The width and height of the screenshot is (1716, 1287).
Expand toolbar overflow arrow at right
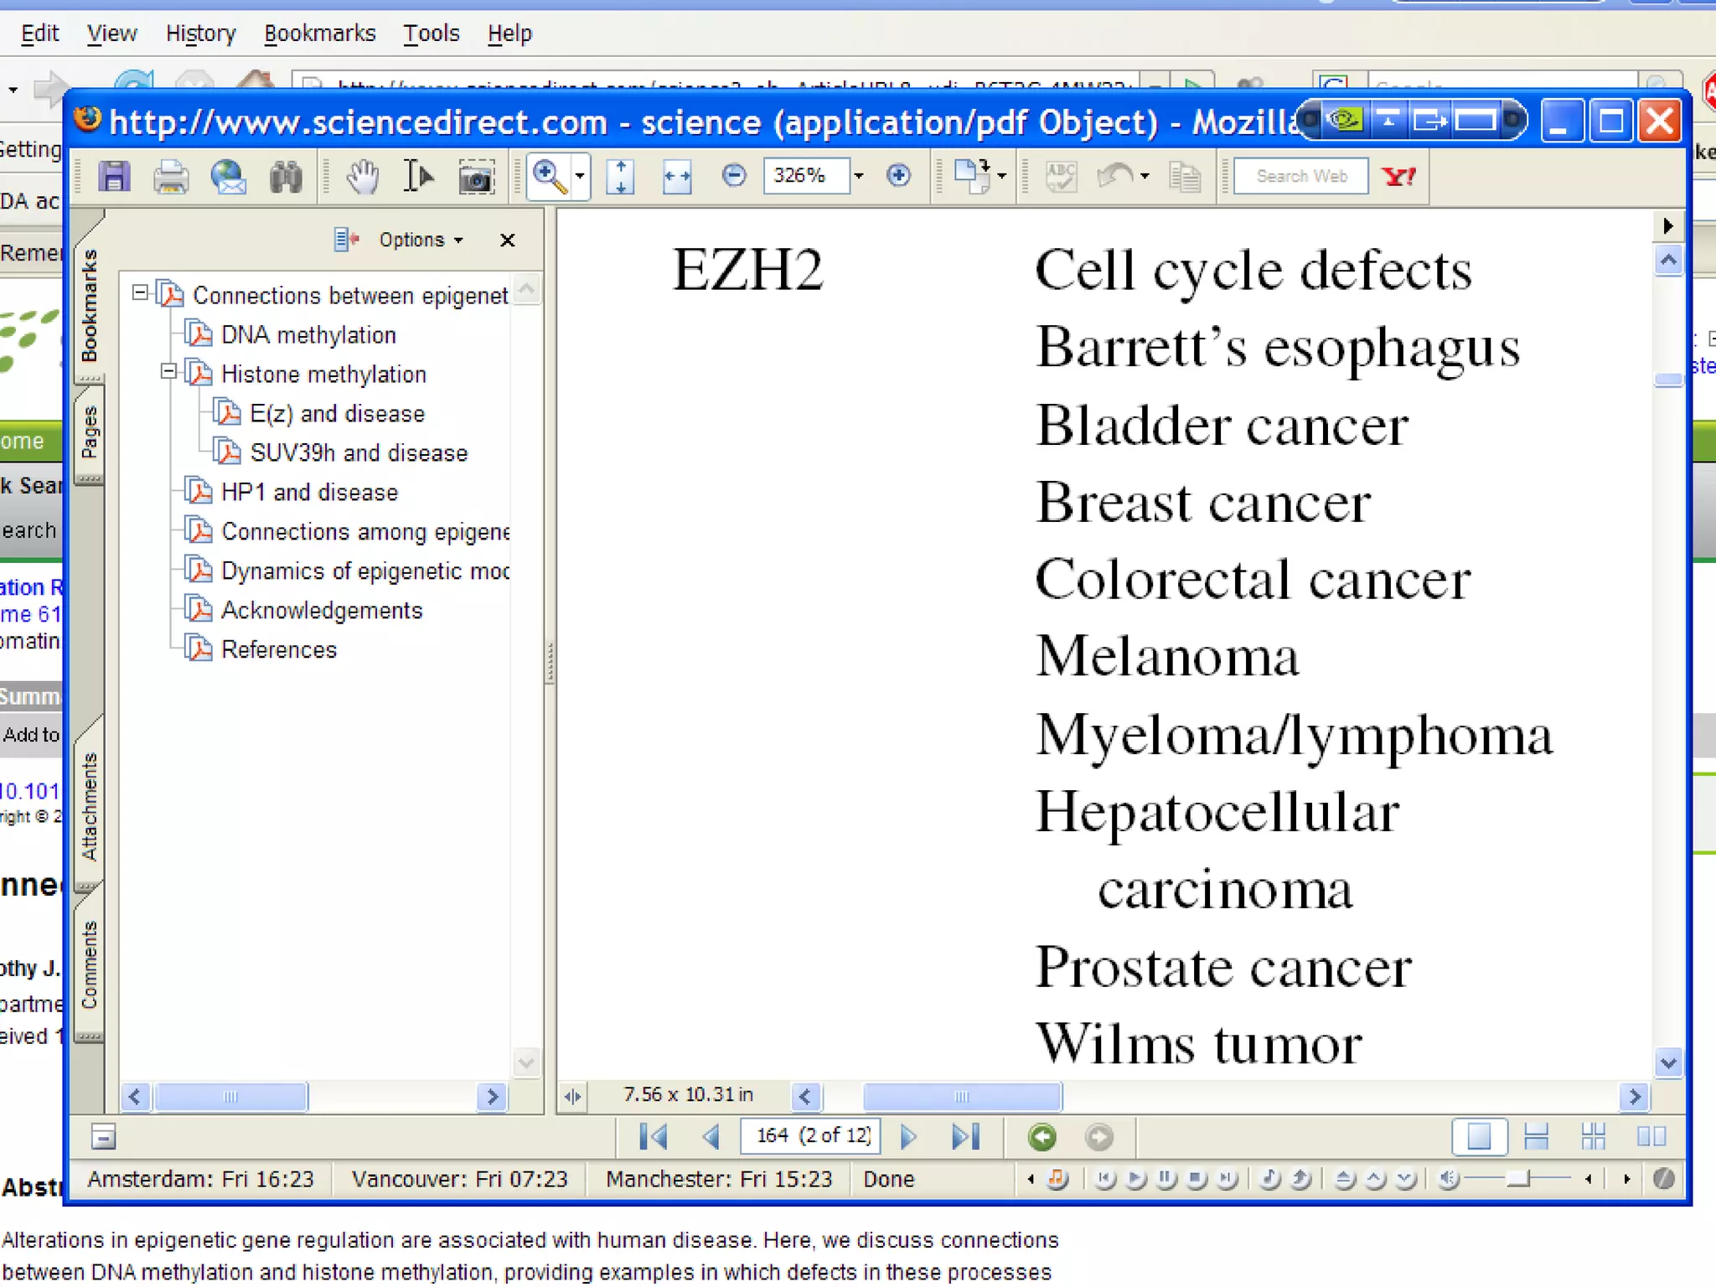(1667, 226)
